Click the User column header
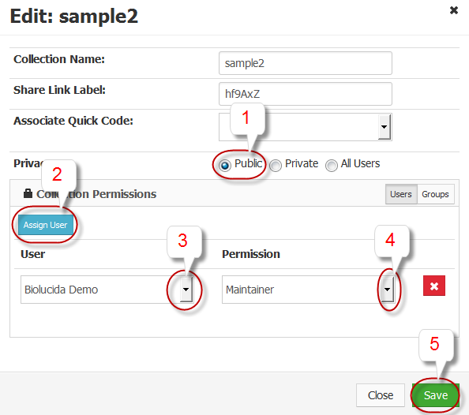The width and height of the screenshot is (469, 415). point(33,254)
